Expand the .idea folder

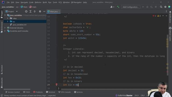pyautogui.click(x=8, y=18)
